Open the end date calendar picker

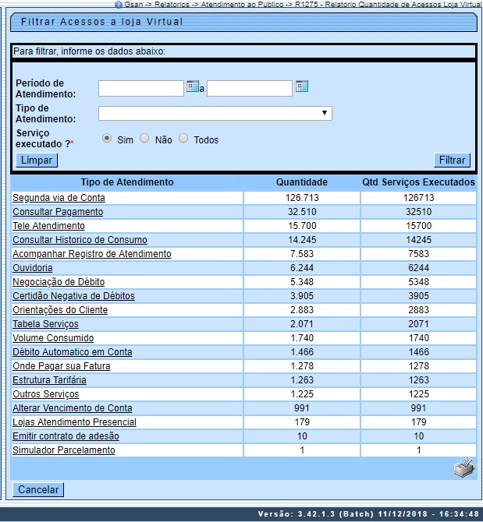tap(301, 86)
